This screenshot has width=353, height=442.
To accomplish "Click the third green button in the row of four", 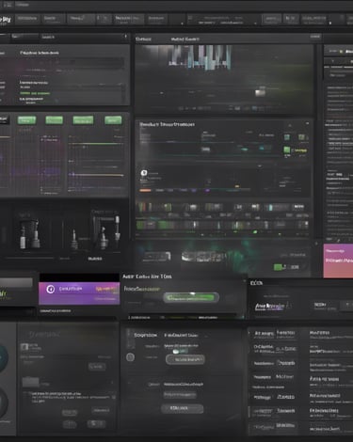I will coord(83,120).
